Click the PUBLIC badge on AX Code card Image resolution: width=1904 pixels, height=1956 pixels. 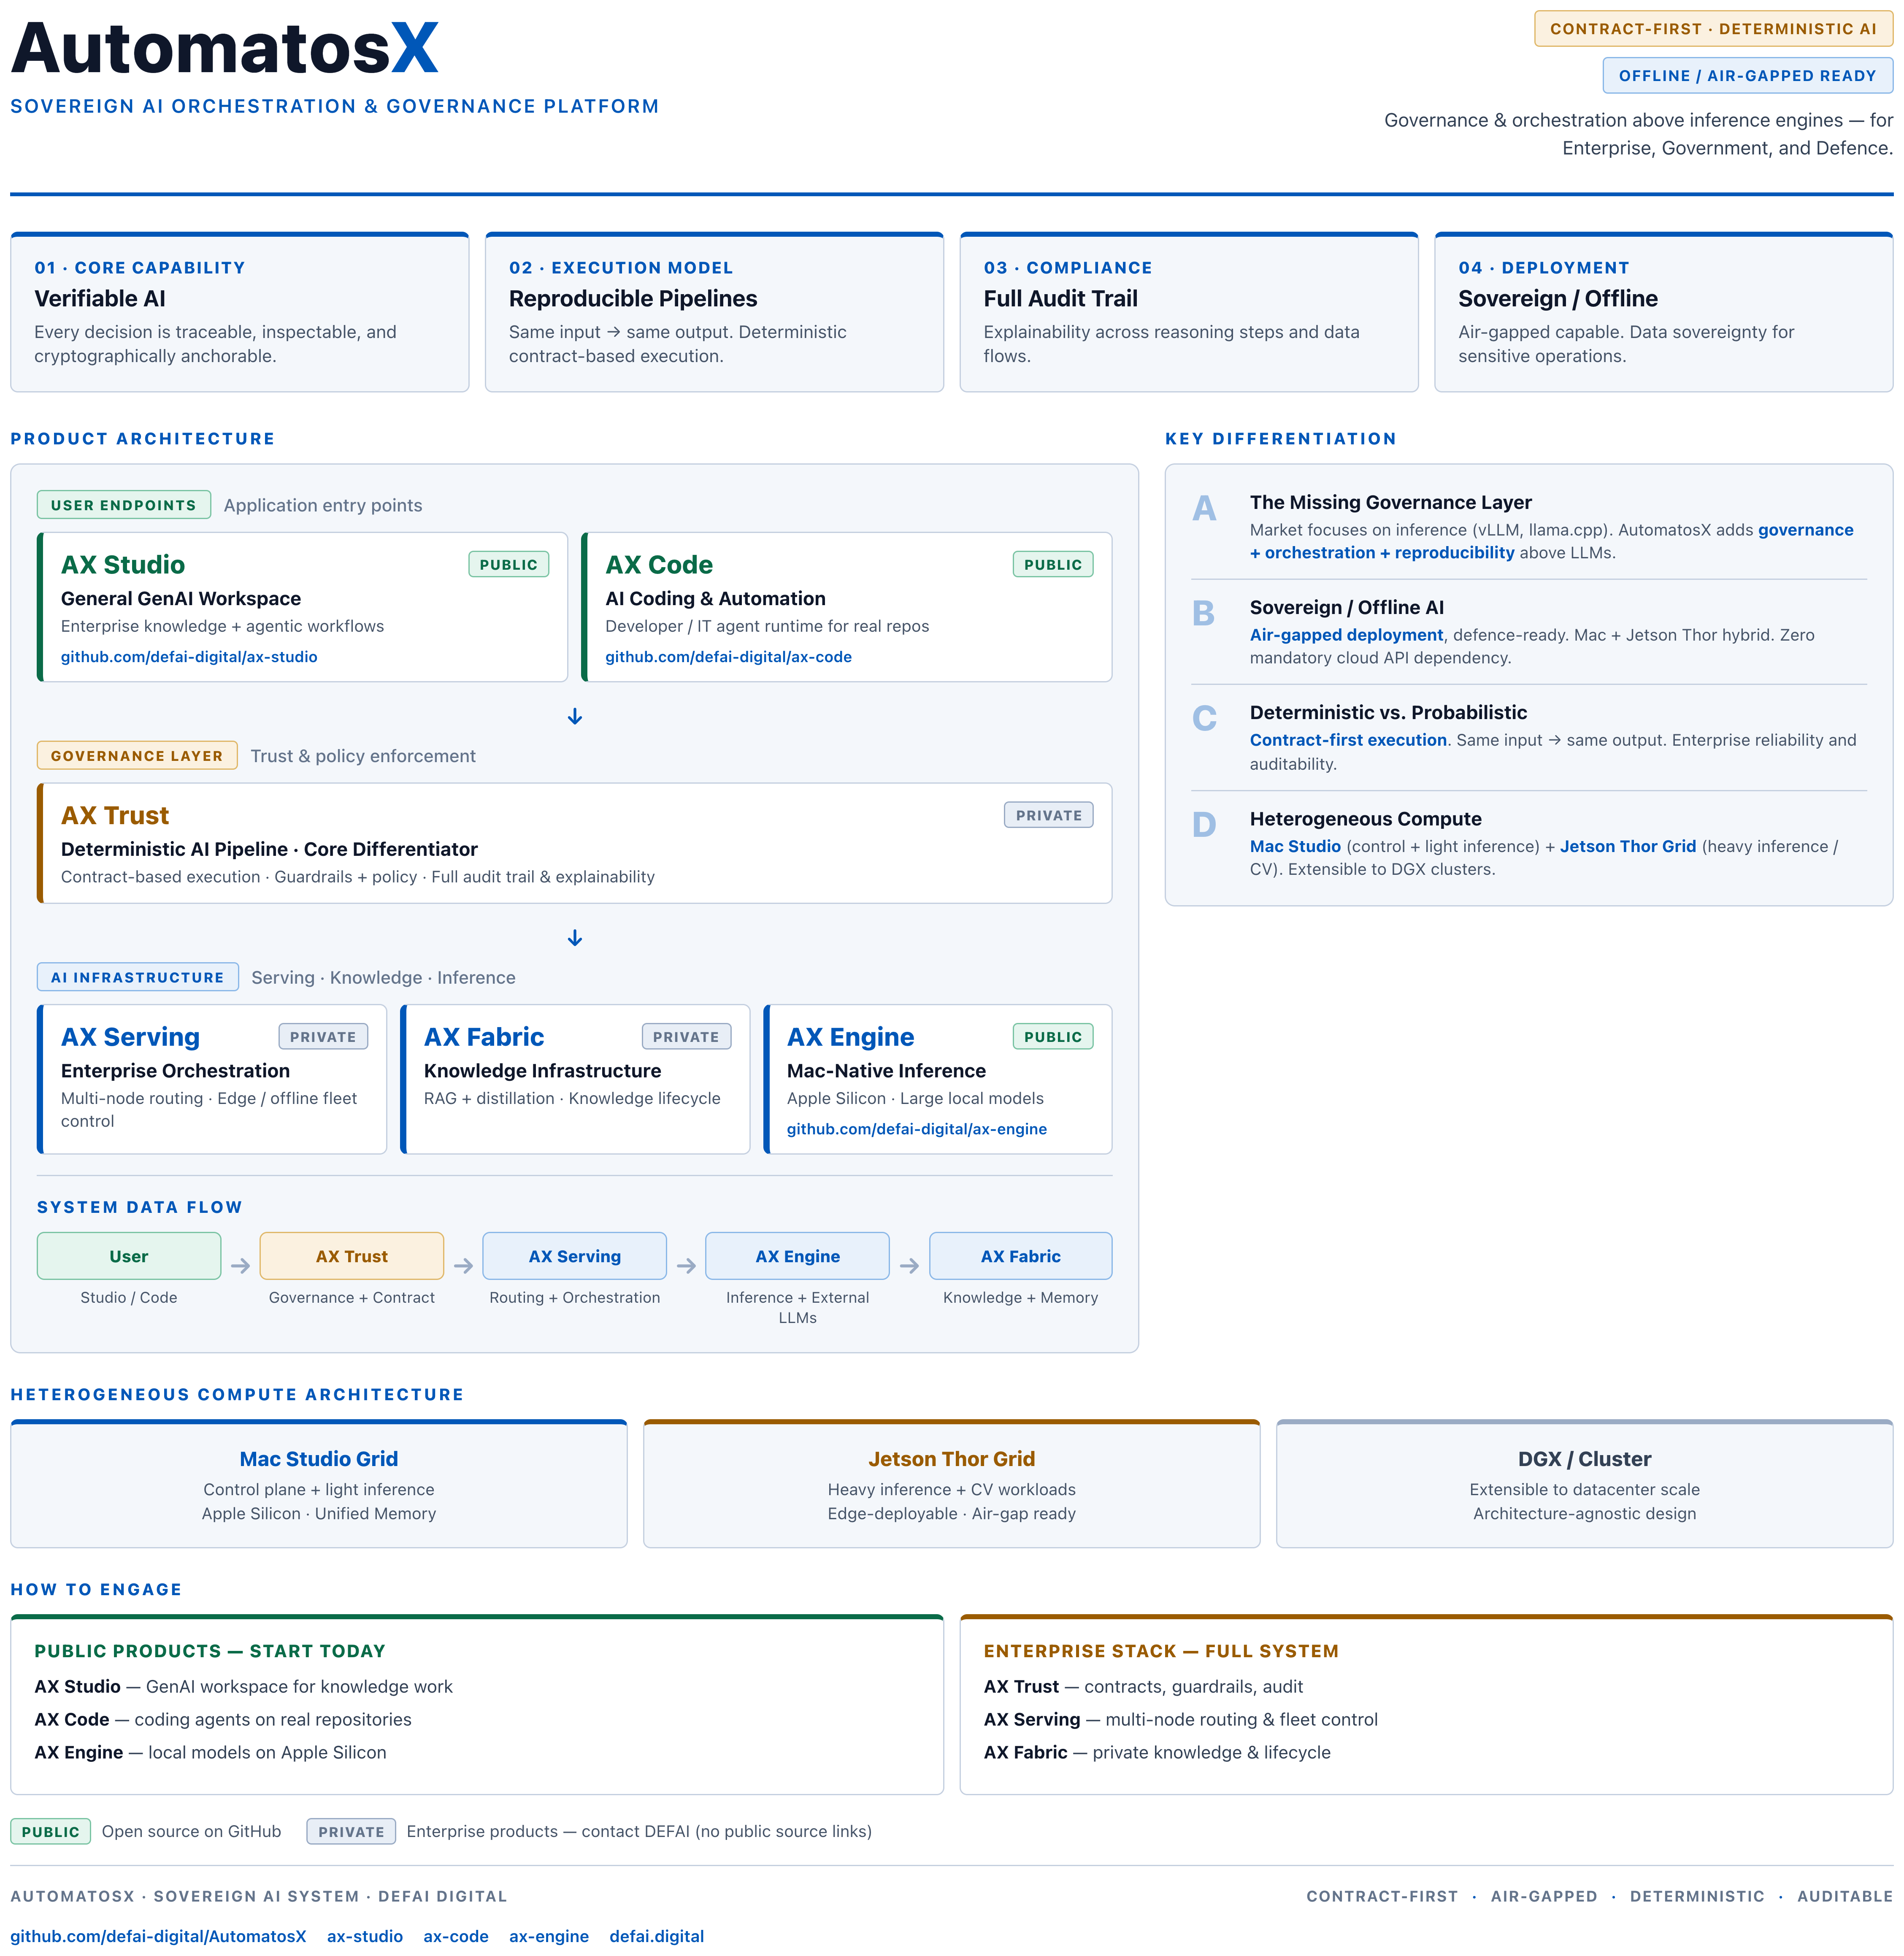[1052, 565]
